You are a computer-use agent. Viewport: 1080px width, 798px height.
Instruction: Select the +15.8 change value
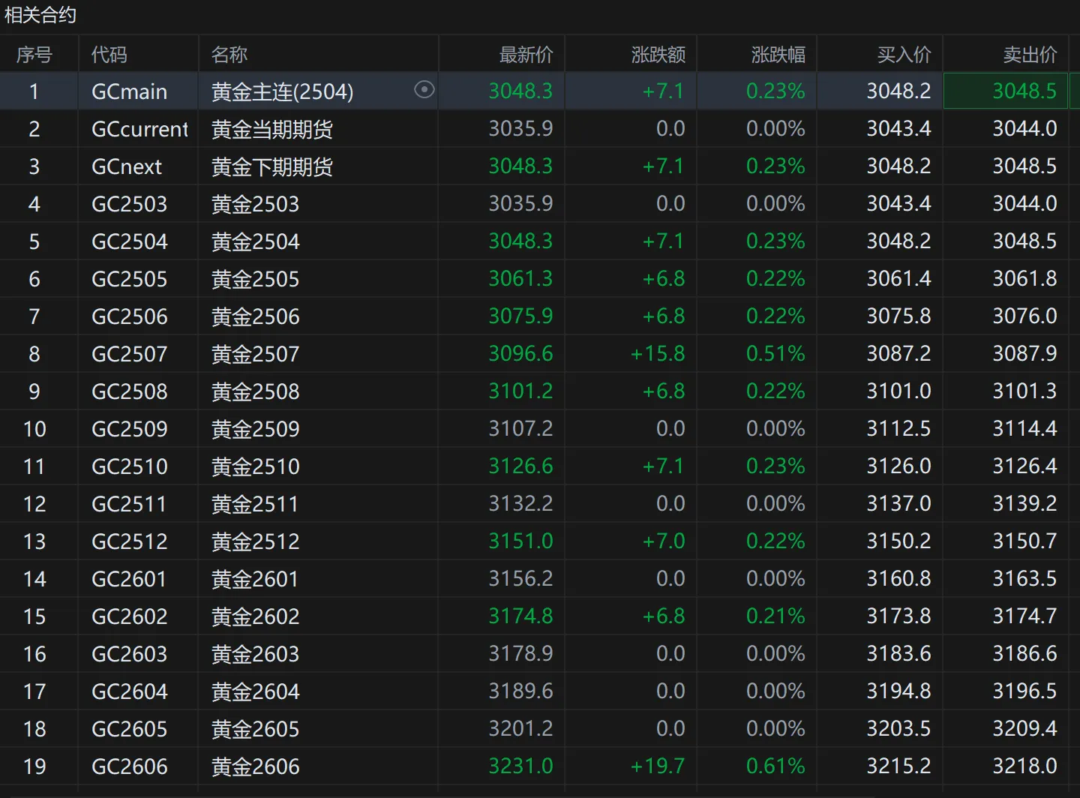pyautogui.click(x=658, y=353)
